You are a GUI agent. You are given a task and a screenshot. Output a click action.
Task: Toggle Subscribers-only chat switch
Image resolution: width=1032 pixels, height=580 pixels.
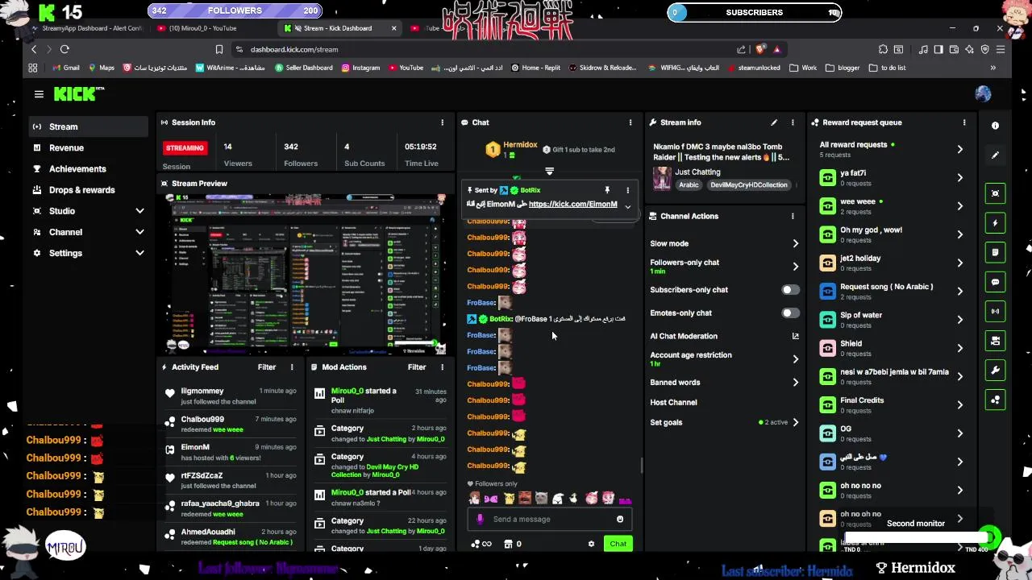coord(790,290)
